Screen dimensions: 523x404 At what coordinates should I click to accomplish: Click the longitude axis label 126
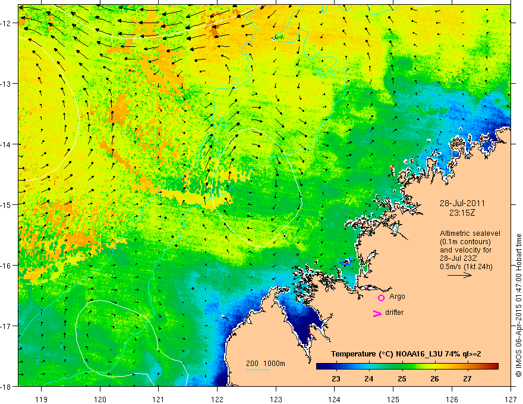click(452, 399)
